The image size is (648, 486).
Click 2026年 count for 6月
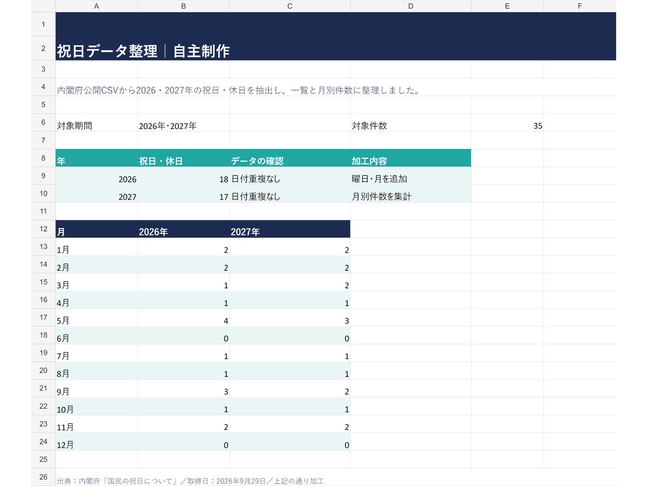coord(184,335)
